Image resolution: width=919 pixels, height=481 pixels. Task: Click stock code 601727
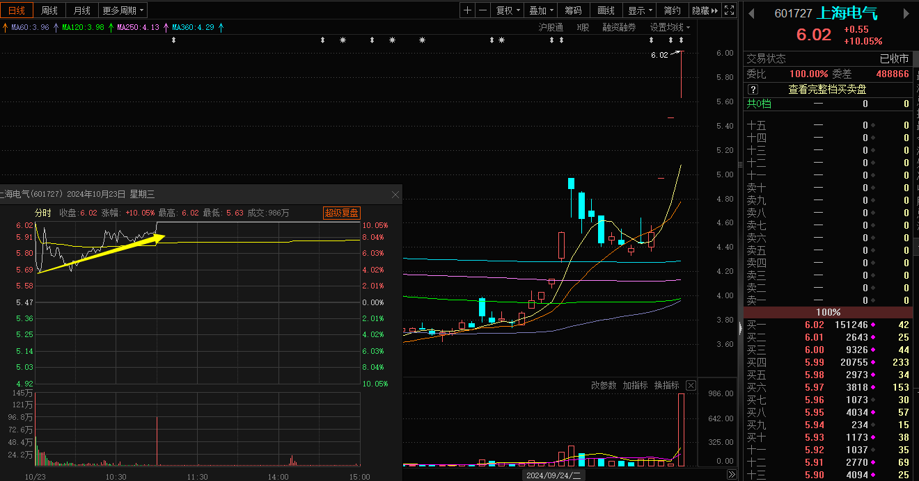(793, 13)
